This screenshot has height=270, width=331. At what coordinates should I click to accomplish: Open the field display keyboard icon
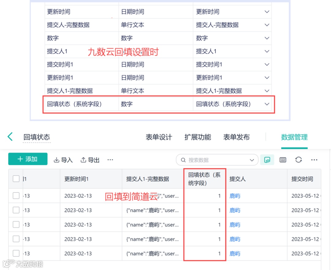(283, 160)
